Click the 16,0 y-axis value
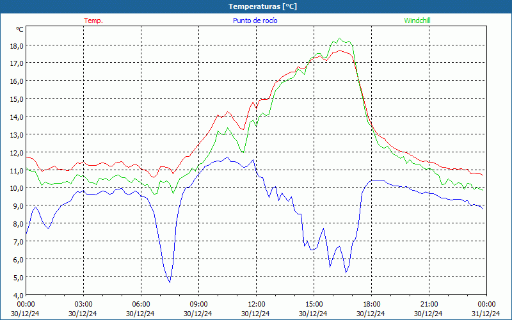This screenshot has height=320, width=512. [x=17, y=82]
